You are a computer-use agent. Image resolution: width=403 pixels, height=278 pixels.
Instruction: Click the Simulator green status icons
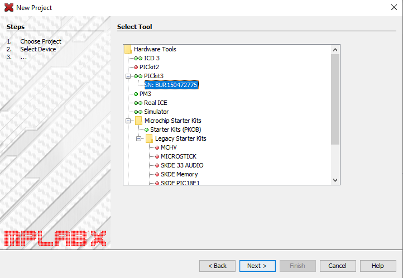coord(138,112)
